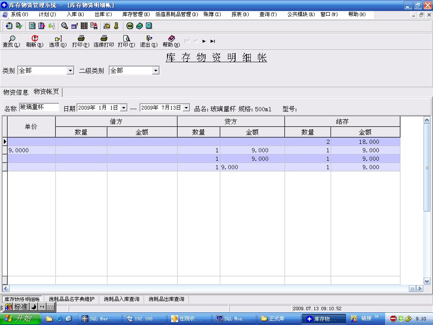433x325 pixels.
Task: Click the 查找 (Find) toolbar button
Action: pos(11,41)
